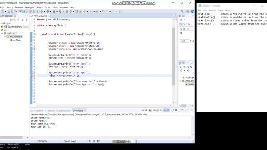The width and height of the screenshot is (267, 150).
Task: Toggle Word Wrap in the Console toolbar
Action: point(161,110)
